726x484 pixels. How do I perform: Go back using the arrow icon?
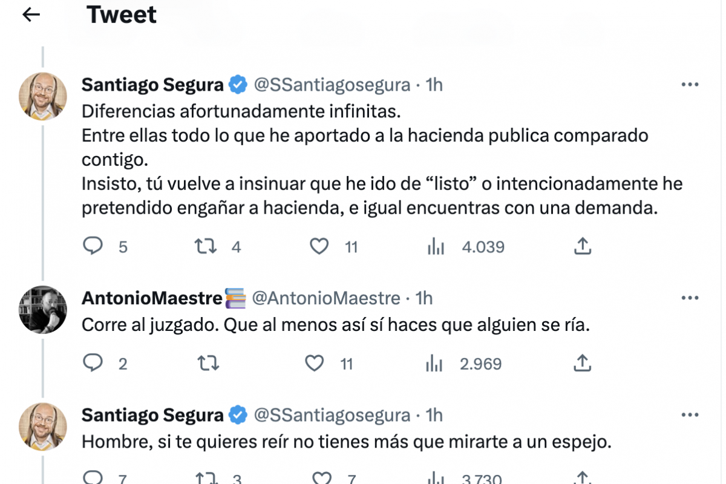tap(31, 15)
